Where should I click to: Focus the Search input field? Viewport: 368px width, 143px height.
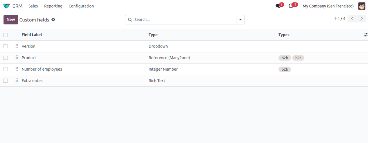click(x=184, y=20)
